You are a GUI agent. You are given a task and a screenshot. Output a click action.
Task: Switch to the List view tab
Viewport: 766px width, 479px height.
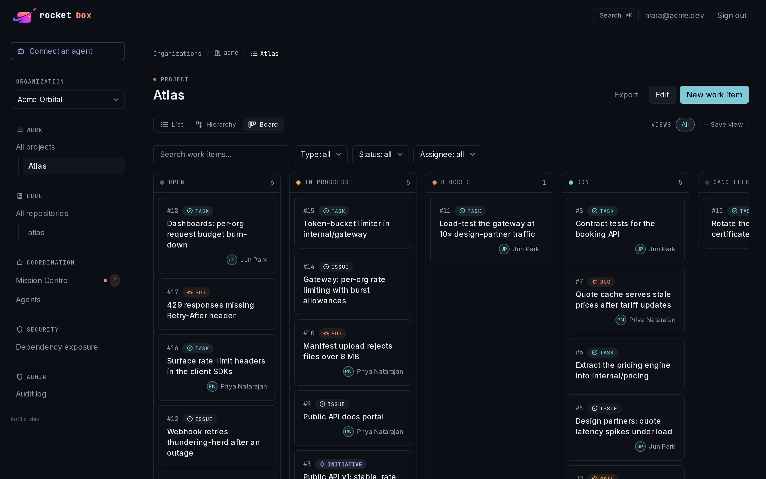pos(172,125)
